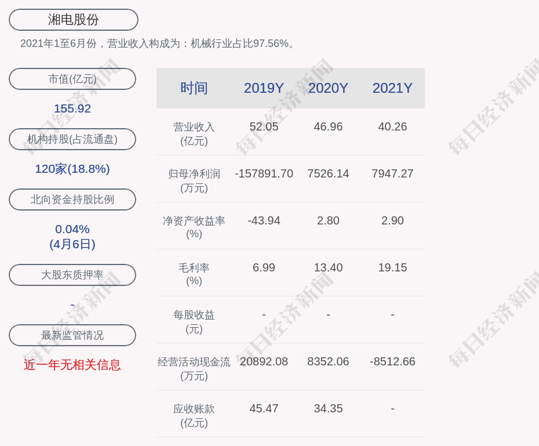Select the 北向资金持股比例 label button
The image size is (539, 446).
click(x=72, y=200)
